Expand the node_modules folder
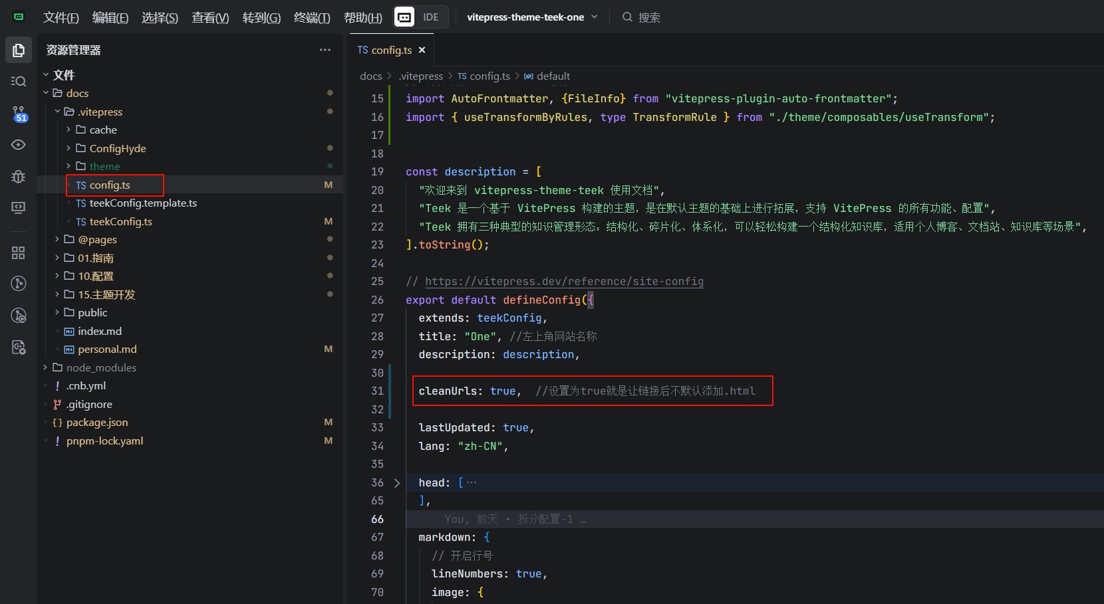1104x604 pixels. (101, 367)
